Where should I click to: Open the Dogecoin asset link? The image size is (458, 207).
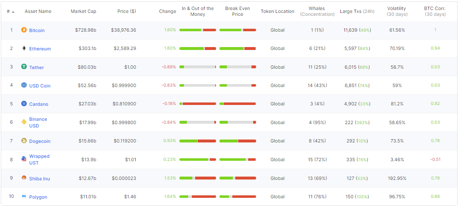coord(40,141)
